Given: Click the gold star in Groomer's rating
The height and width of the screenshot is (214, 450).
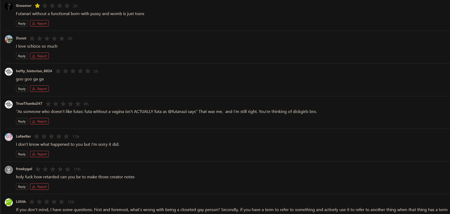Looking at the screenshot, I should pyautogui.click(x=37, y=6).
